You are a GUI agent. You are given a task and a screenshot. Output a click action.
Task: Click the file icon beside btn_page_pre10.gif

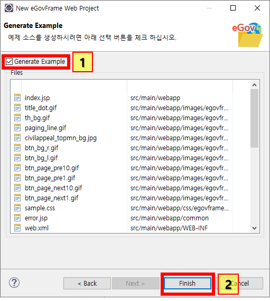click(x=17, y=168)
